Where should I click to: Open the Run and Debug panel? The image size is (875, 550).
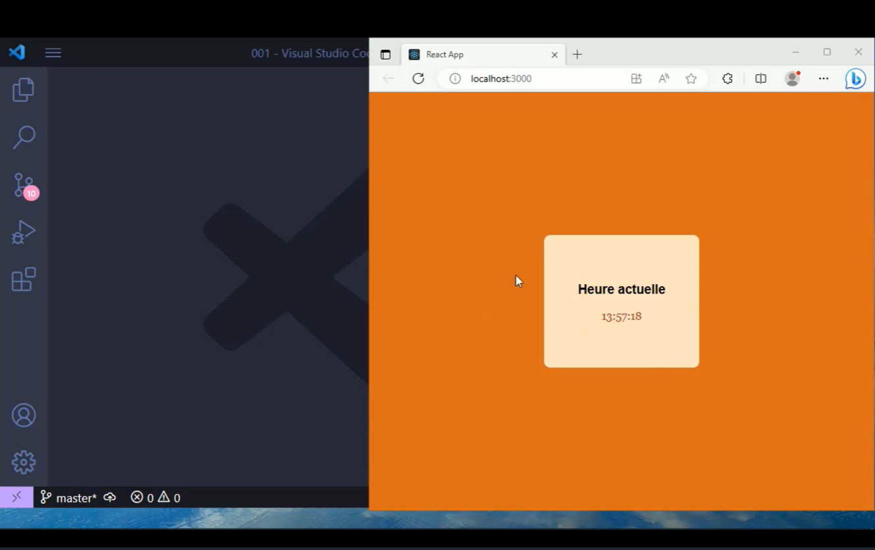tap(23, 232)
